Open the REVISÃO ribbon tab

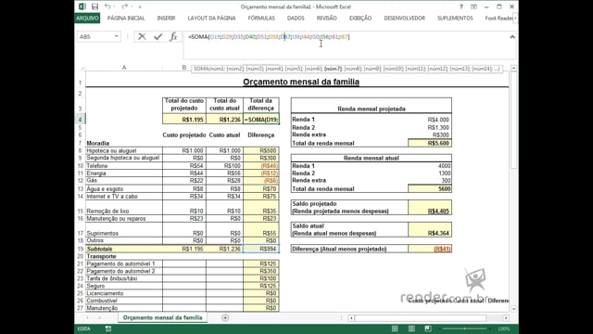[326, 19]
